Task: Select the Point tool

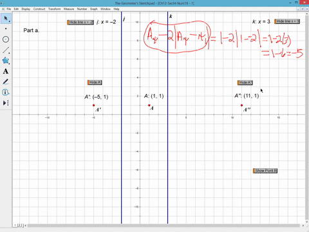Action: point(6,28)
